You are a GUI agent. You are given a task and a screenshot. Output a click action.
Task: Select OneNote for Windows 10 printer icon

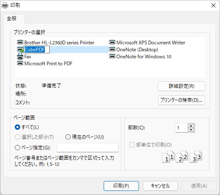pos(112,56)
